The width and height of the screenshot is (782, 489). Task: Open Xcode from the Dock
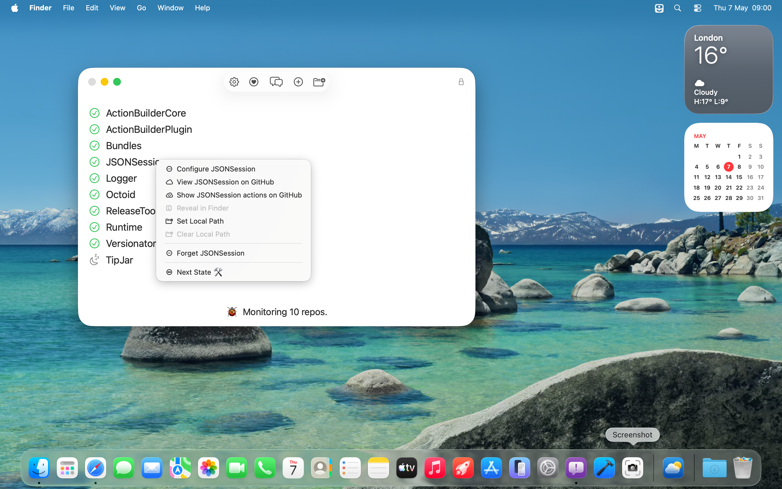[604, 468]
